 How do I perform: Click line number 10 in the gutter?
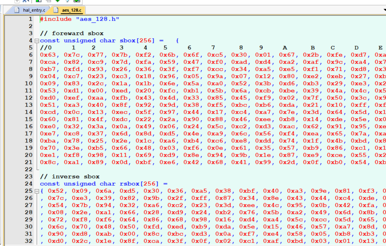click(x=29, y=84)
